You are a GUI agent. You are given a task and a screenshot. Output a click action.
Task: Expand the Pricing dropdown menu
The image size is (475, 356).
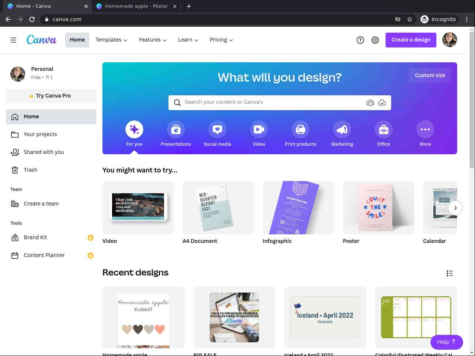(221, 40)
